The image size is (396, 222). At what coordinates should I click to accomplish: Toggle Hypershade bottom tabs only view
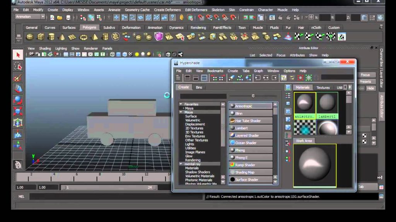[x=196, y=78]
